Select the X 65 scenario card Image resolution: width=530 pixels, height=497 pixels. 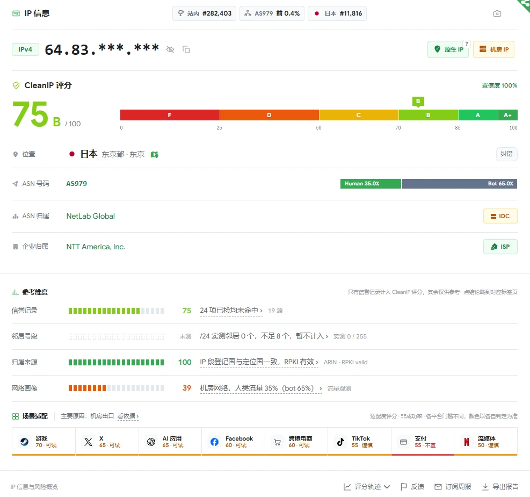point(107,442)
